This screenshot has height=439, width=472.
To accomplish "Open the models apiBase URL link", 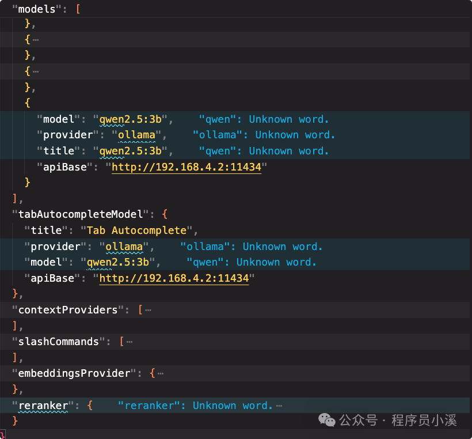I will coord(186,166).
